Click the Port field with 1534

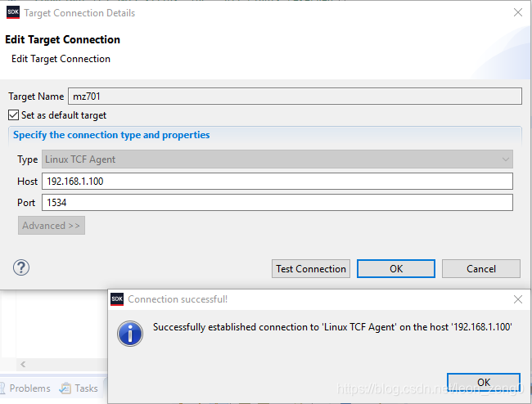pyautogui.click(x=277, y=202)
